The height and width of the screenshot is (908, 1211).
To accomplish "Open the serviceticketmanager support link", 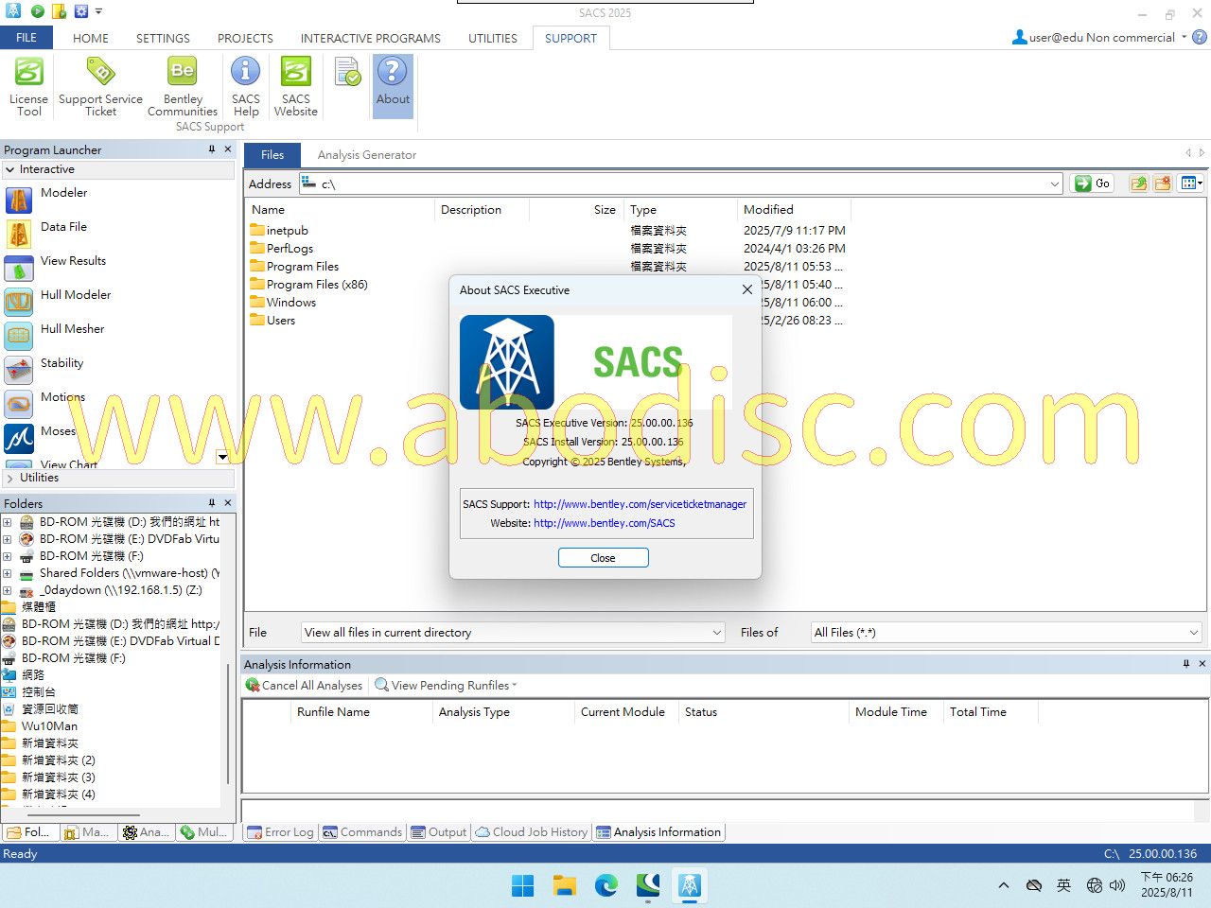I will (x=640, y=504).
